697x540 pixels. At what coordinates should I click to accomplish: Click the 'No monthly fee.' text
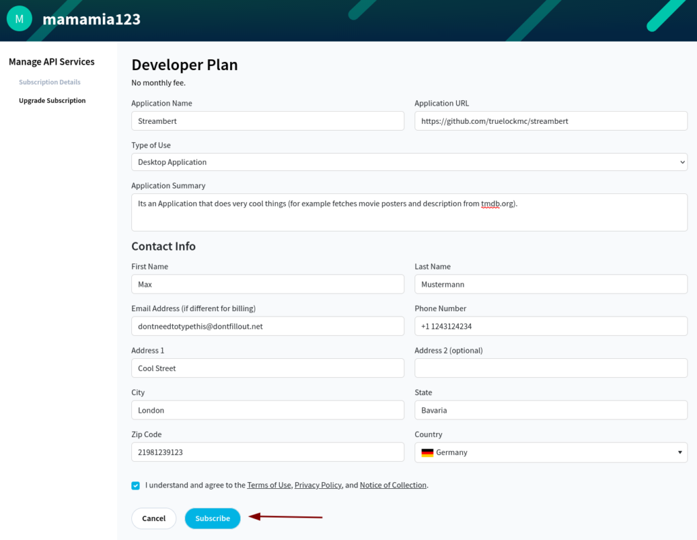click(x=158, y=82)
